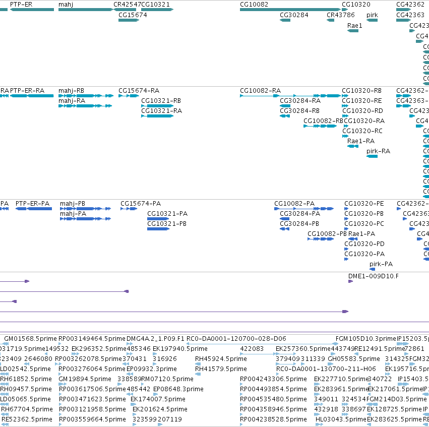Click the pirk-PA protein label
This screenshot has height=427, width=429.
(381, 264)
